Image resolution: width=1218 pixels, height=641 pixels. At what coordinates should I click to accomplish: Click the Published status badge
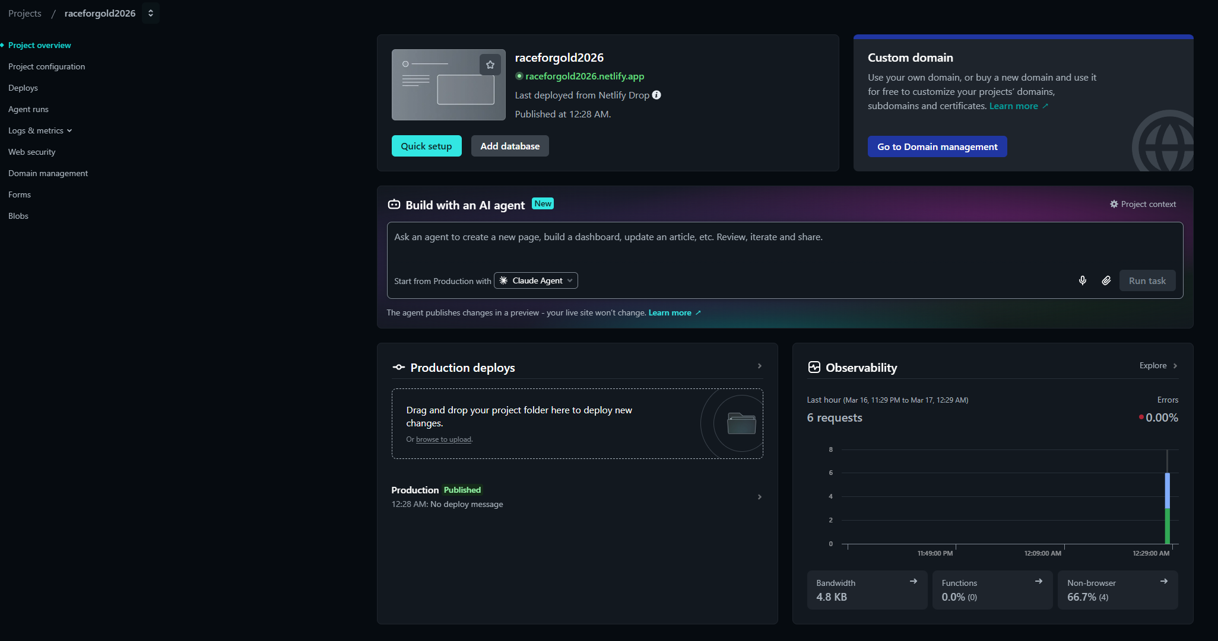point(462,490)
